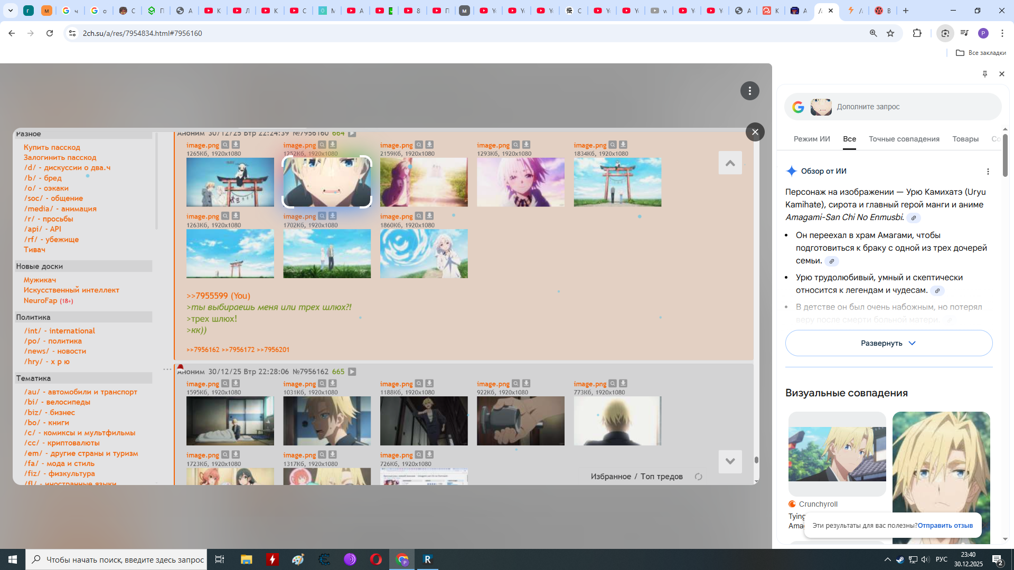Click the play icon next to post 665
The height and width of the screenshot is (570, 1014).
pos(352,372)
